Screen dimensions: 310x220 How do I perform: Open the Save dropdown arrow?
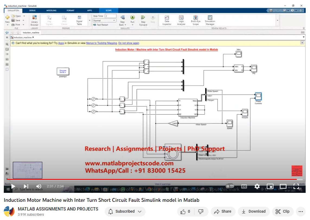coord(23,20)
